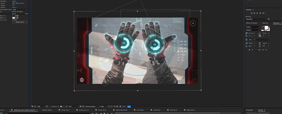This screenshot has height=114, width=282.
Task: Click Swap Fill and Stroke arrow icon
Action: tap(269, 27)
